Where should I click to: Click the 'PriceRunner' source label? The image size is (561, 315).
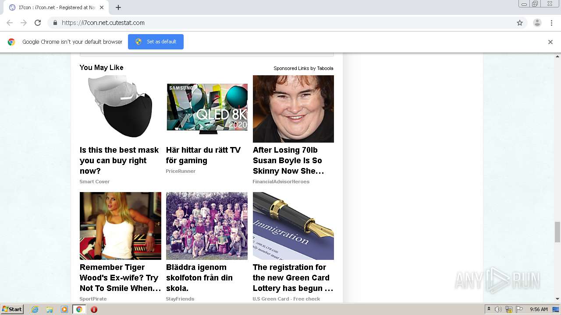(181, 171)
